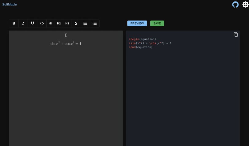Apply the H2 heading style
249x146 pixels.
tap(59, 24)
